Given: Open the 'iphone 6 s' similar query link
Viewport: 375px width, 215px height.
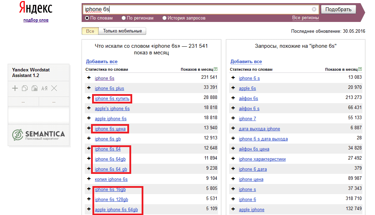Looking at the screenshot, I should coord(249,78).
